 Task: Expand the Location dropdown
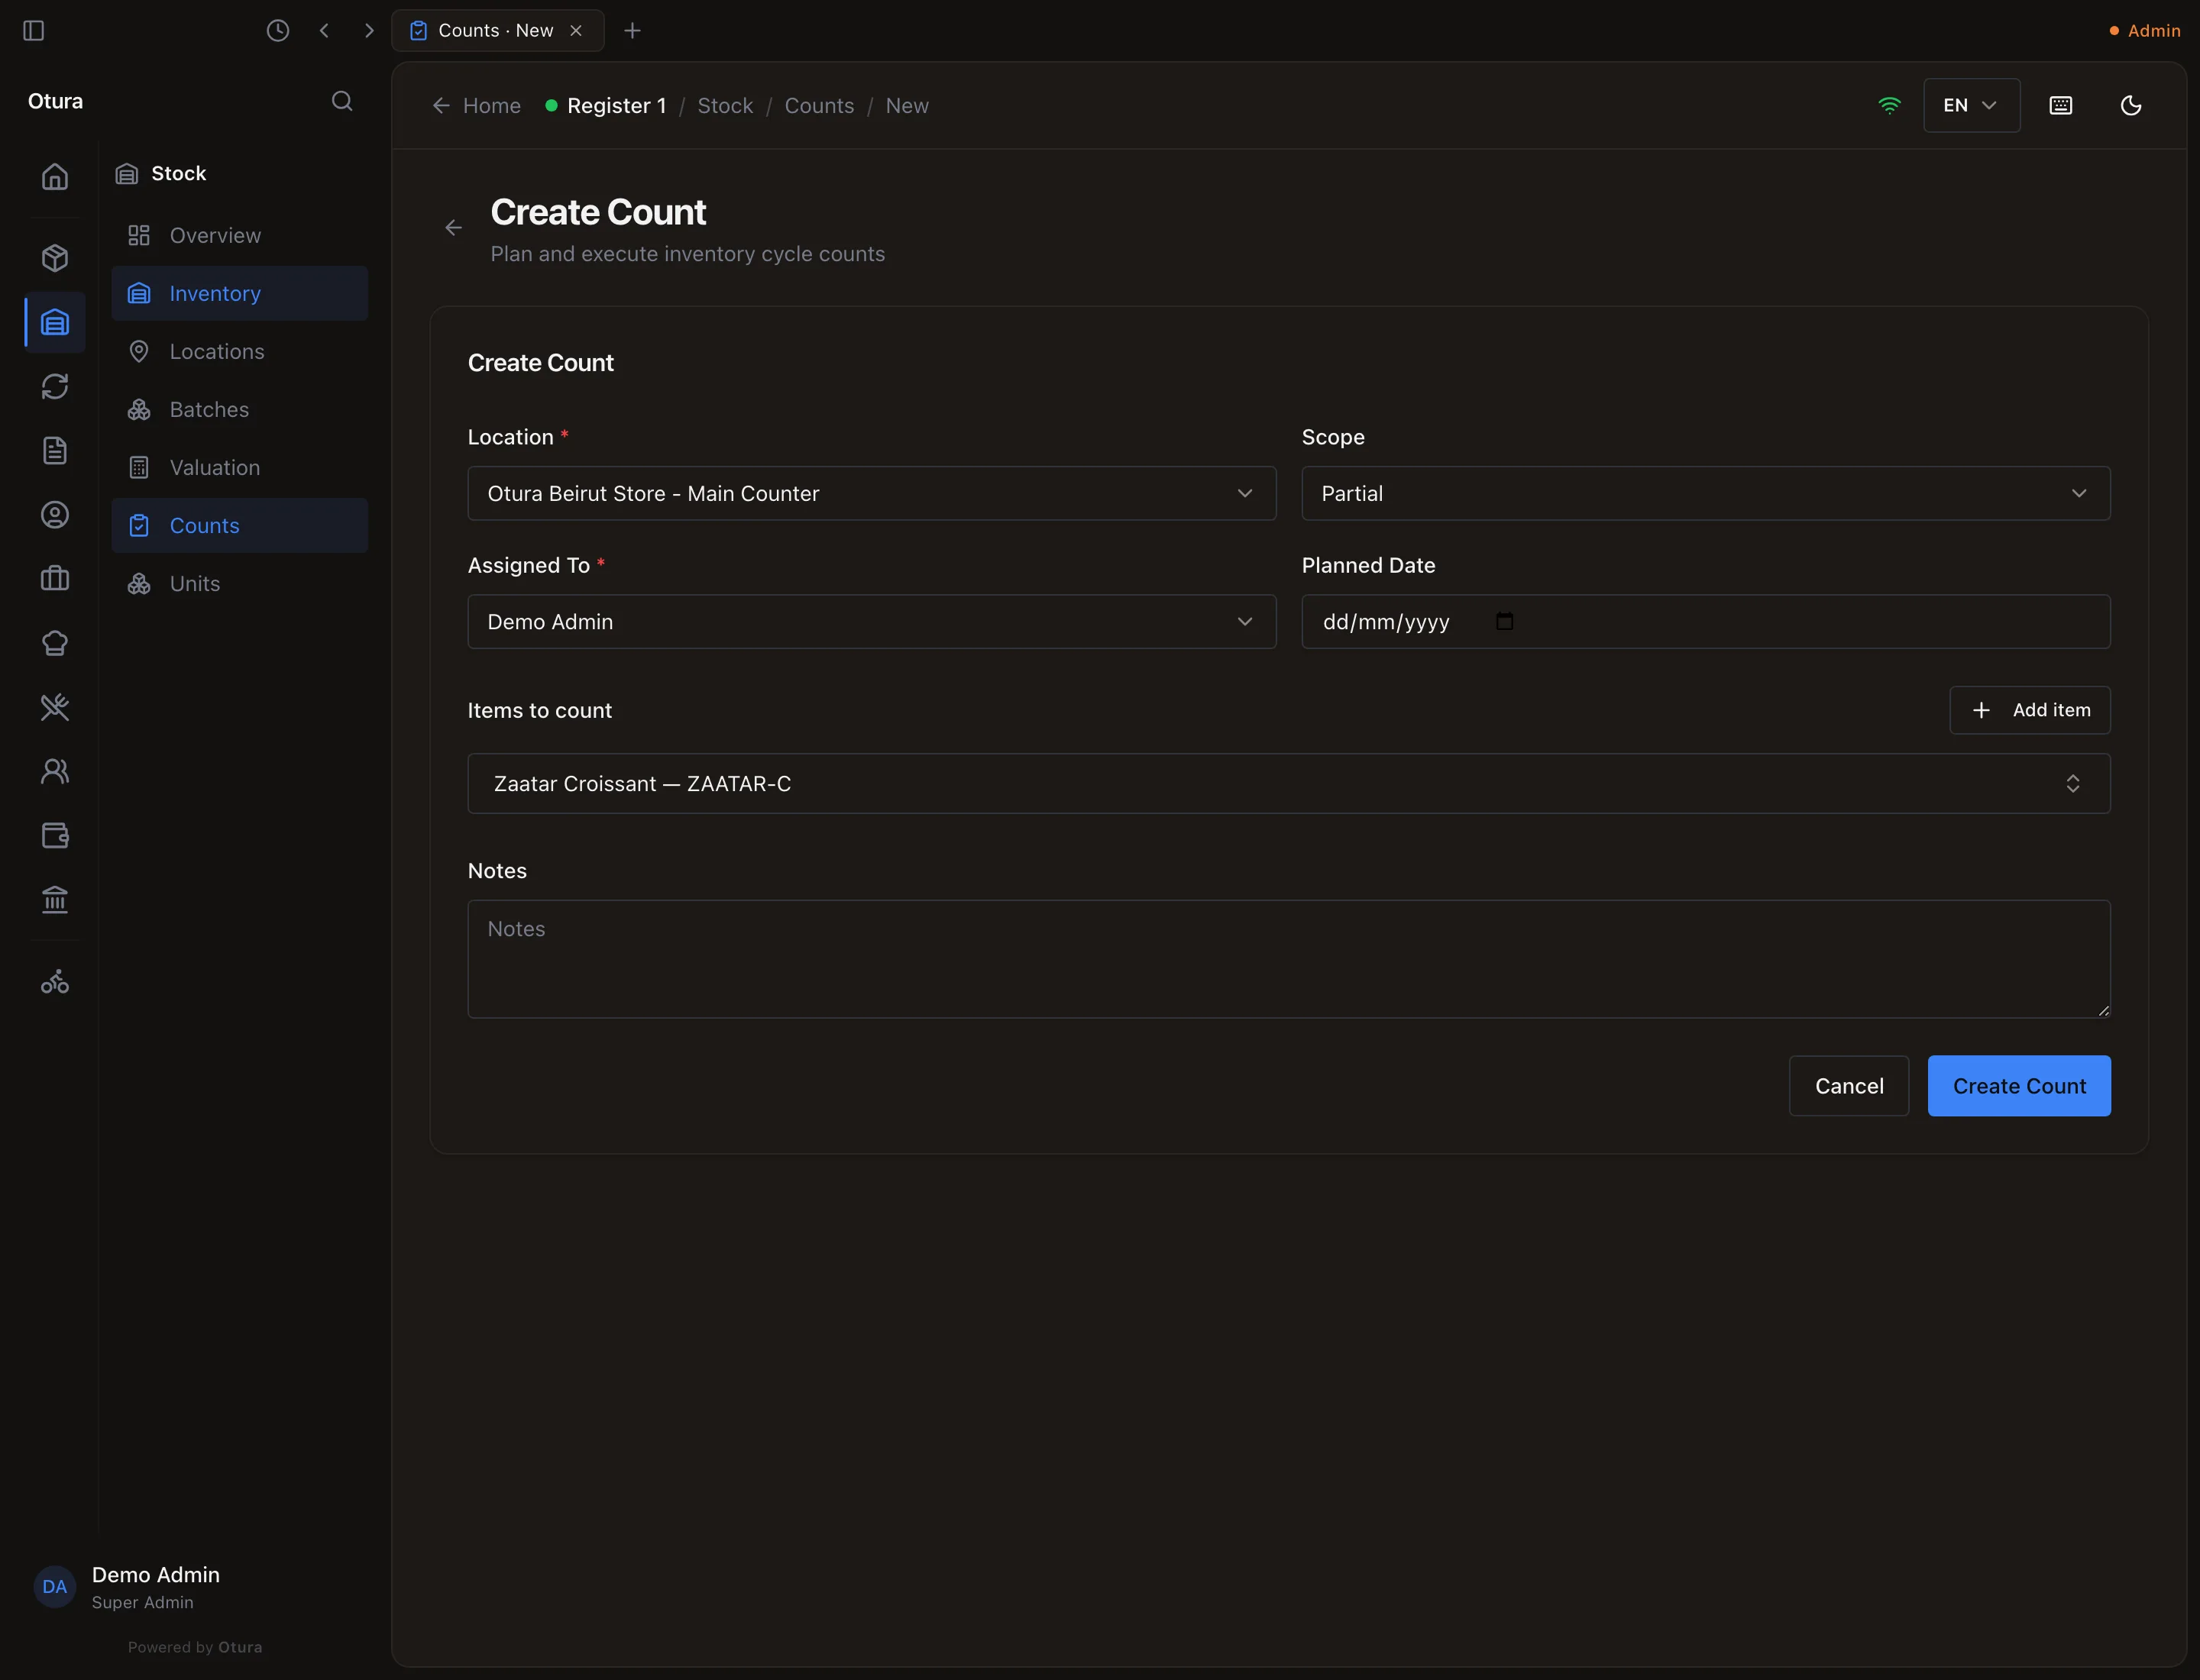[872, 493]
